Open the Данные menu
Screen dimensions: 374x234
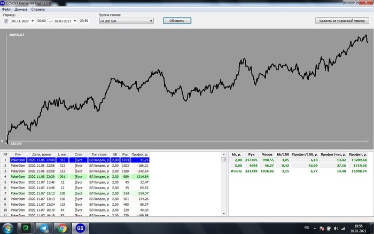[x=21, y=9]
